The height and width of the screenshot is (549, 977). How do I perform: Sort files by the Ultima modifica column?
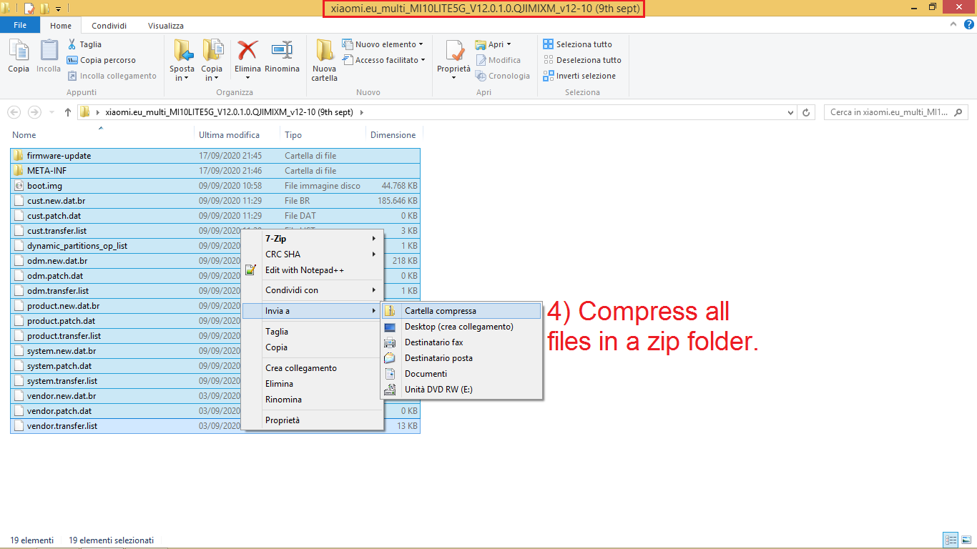(229, 134)
